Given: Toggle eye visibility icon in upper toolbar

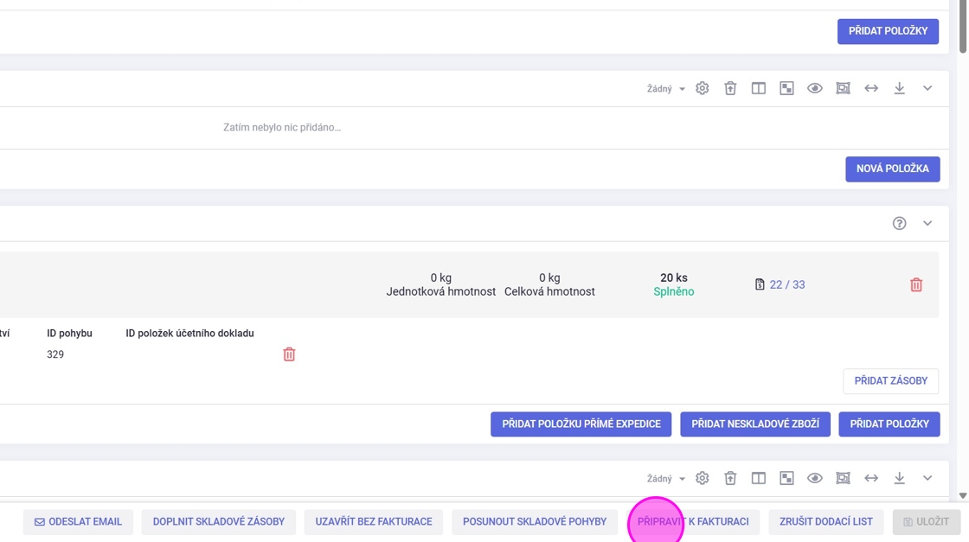Looking at the screenshot, I should [814, 88].
